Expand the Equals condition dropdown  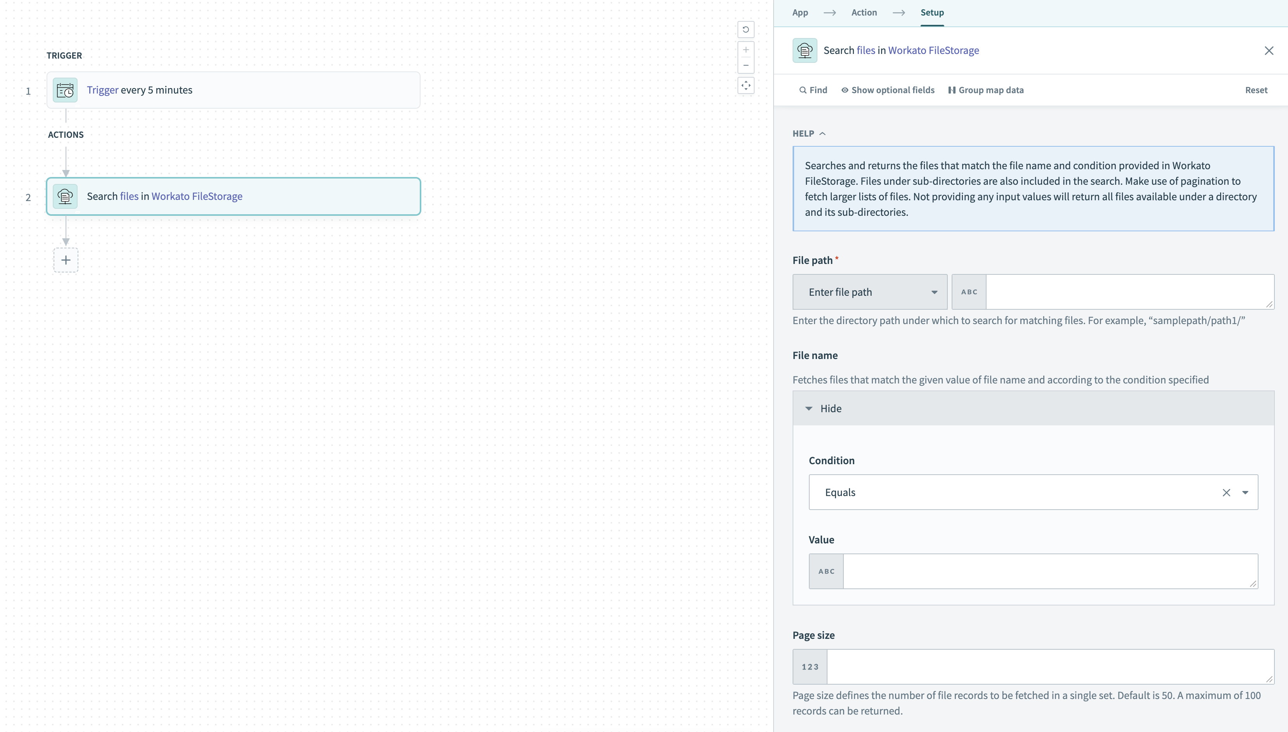(1245, 492)
